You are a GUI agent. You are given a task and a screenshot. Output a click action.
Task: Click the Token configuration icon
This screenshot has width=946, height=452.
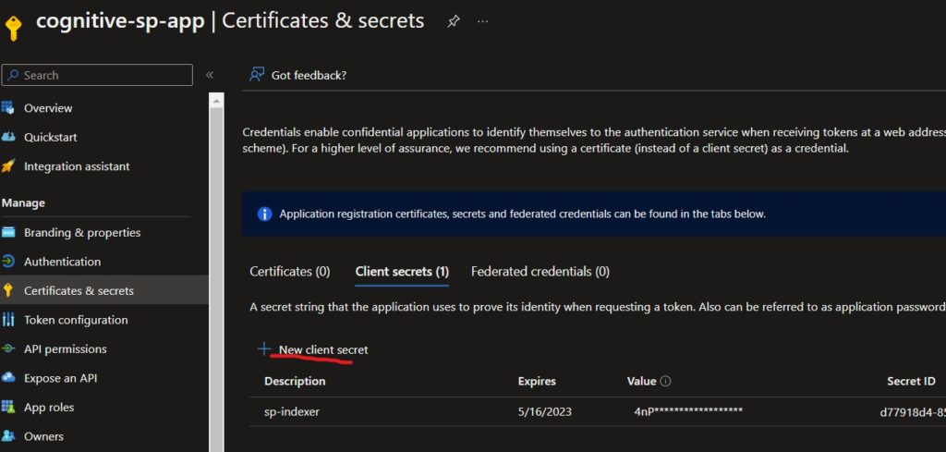(7, 320)
